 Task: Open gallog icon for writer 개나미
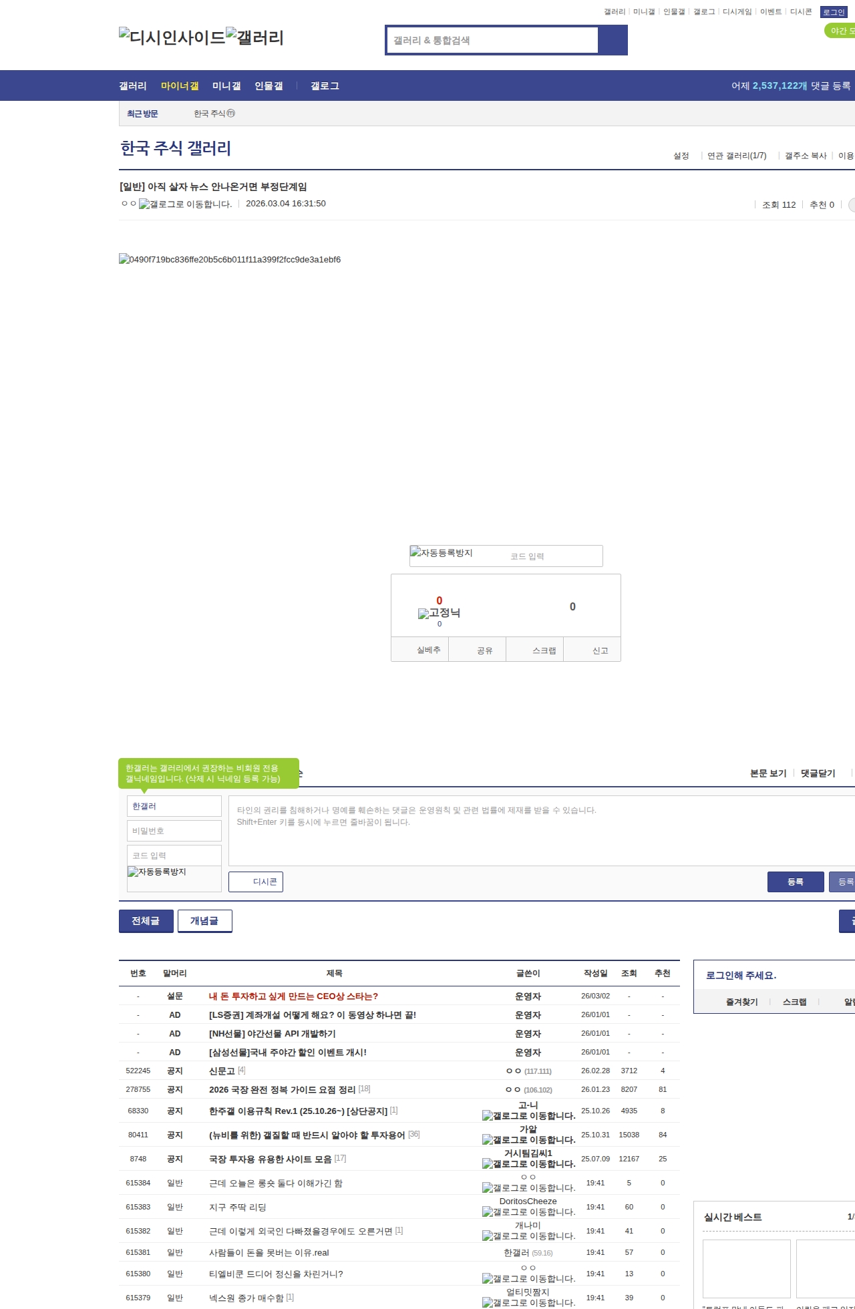529,1236
